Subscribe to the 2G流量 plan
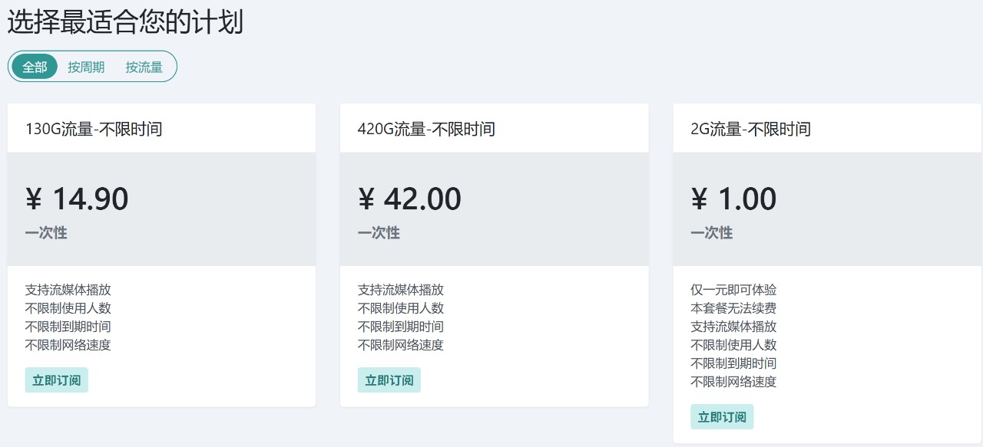This screenshot has height=447, width=983. click(x=722, y=417)
